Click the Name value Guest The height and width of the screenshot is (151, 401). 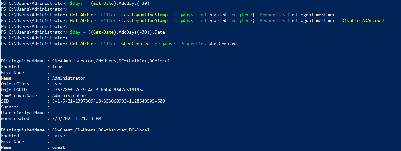click(59, 147)
